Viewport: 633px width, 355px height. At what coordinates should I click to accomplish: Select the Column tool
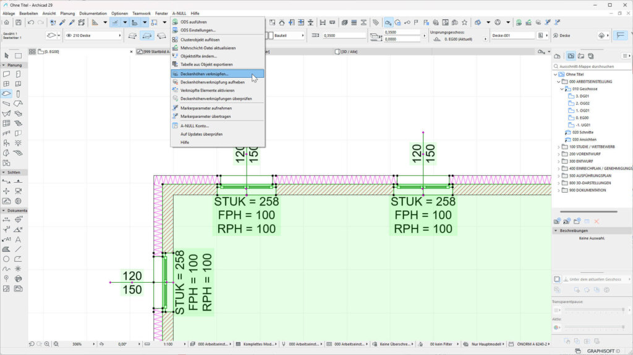[x=18, y=94]
